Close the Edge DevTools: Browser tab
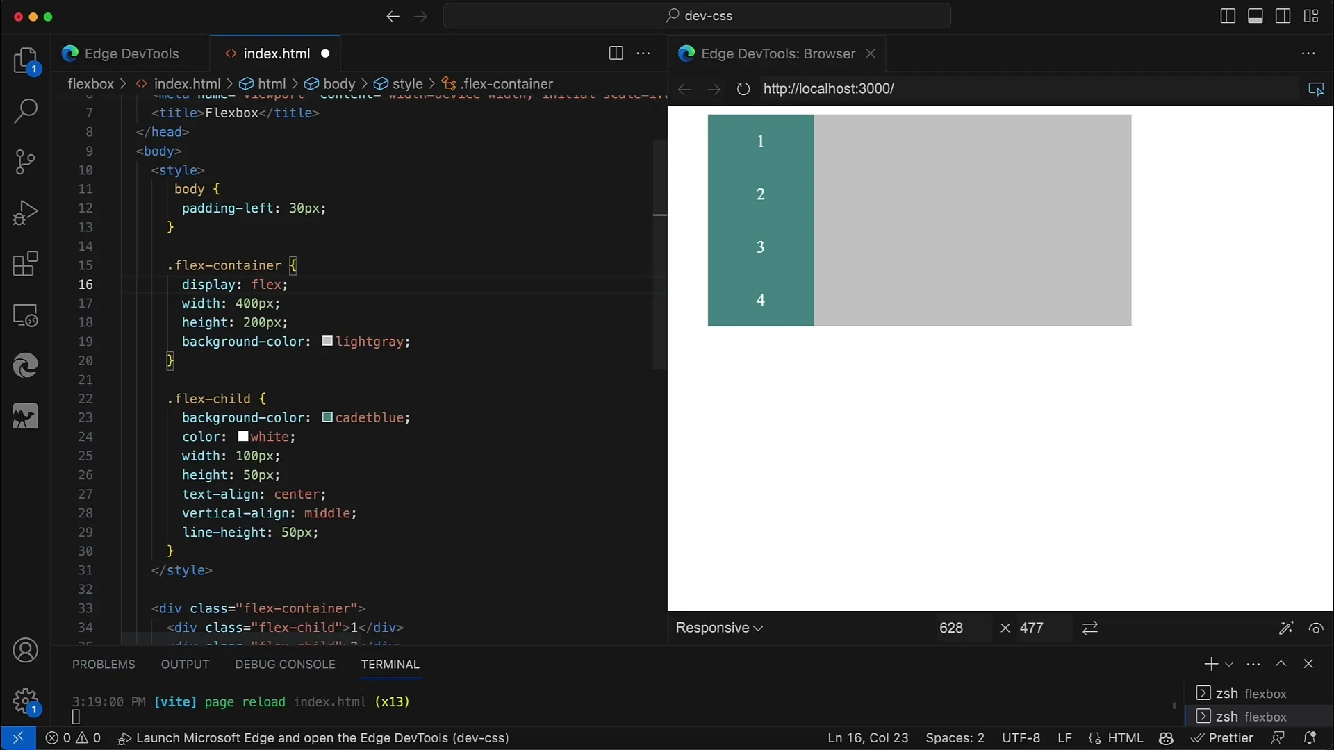The image size is (1334, 750). click(870, 53)
